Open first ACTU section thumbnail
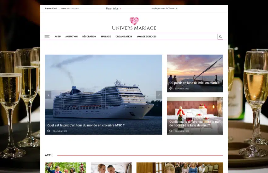The image size is (268, 173). point(65,168)
